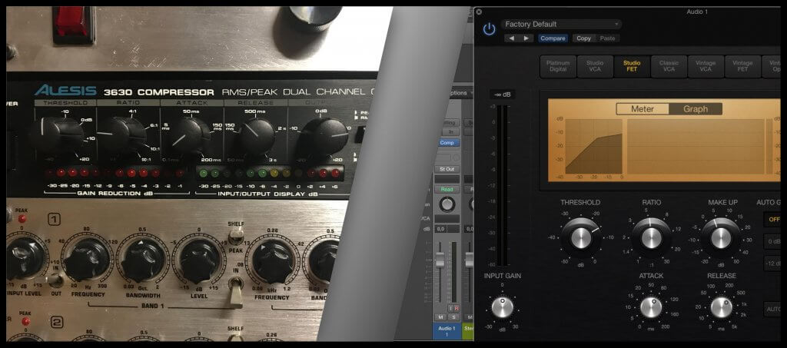This screenshot has width=787, height=348.
Task: Select the Vintage VCA compressor model
Action: click(706, 66)
